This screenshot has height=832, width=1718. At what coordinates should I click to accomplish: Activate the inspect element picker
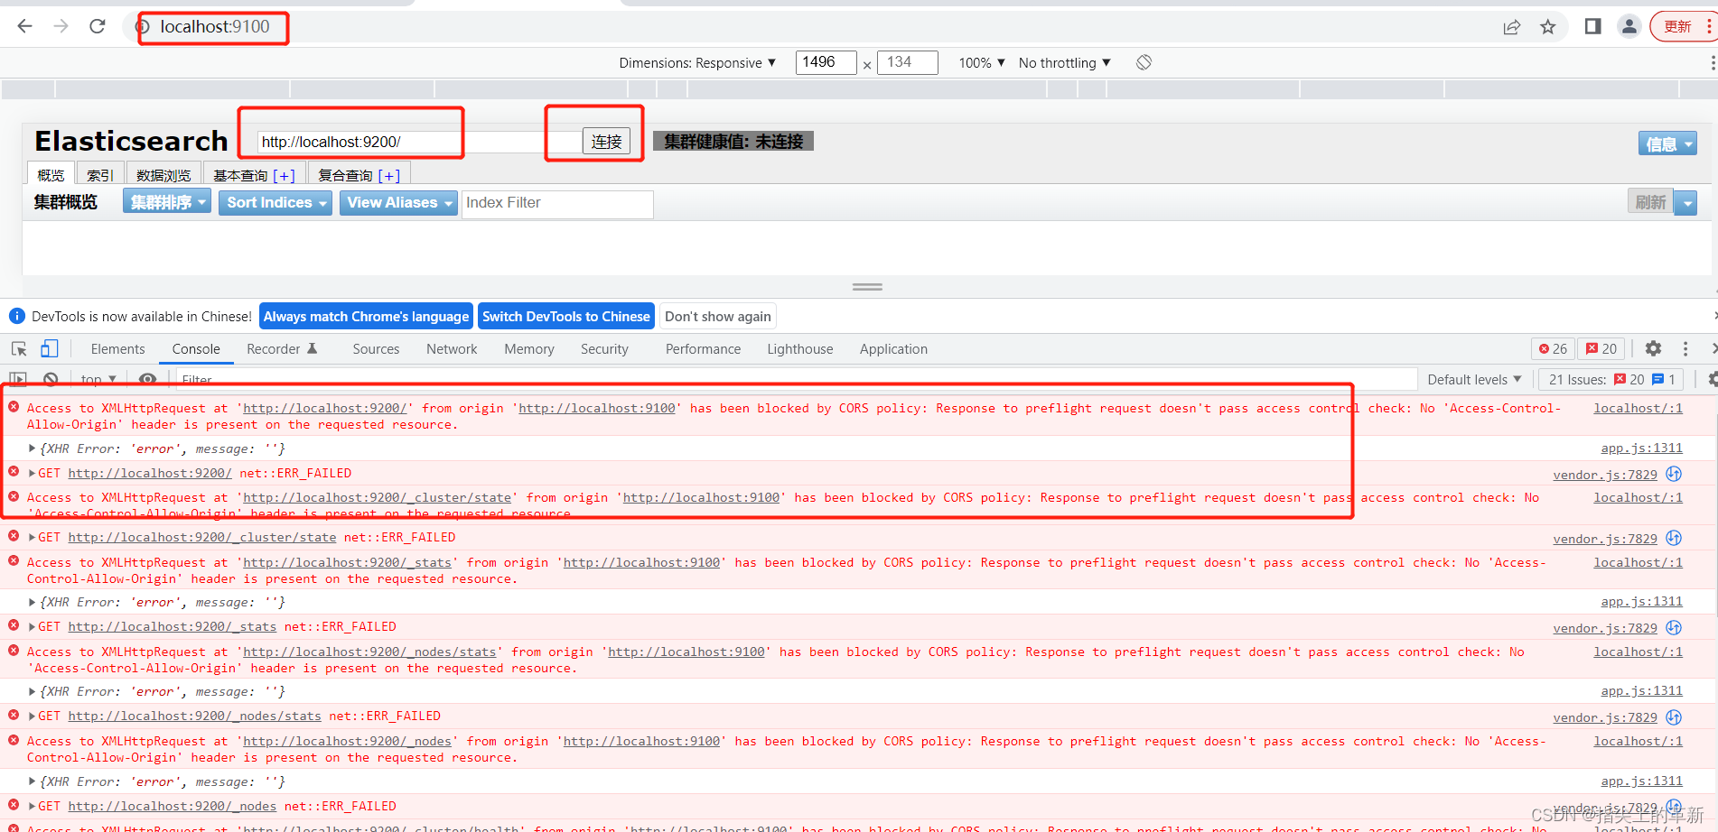click(19, 349)
